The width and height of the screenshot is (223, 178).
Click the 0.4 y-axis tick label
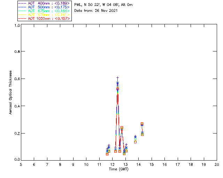coord(17,106)
